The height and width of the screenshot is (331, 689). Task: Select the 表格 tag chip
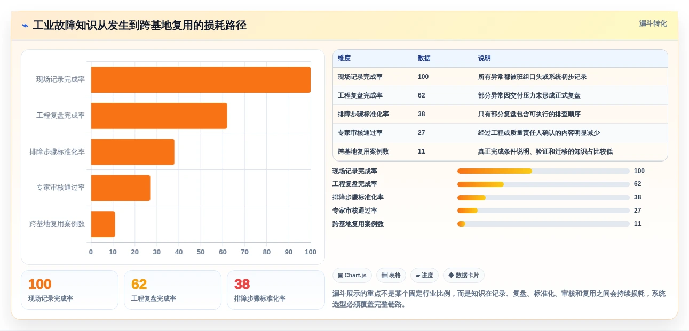click(391, 276)
